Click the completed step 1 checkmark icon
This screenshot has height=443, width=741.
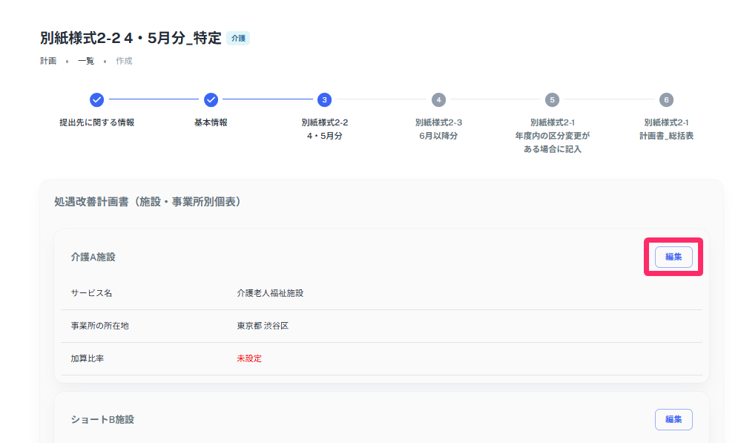click(x=97, y=99)
